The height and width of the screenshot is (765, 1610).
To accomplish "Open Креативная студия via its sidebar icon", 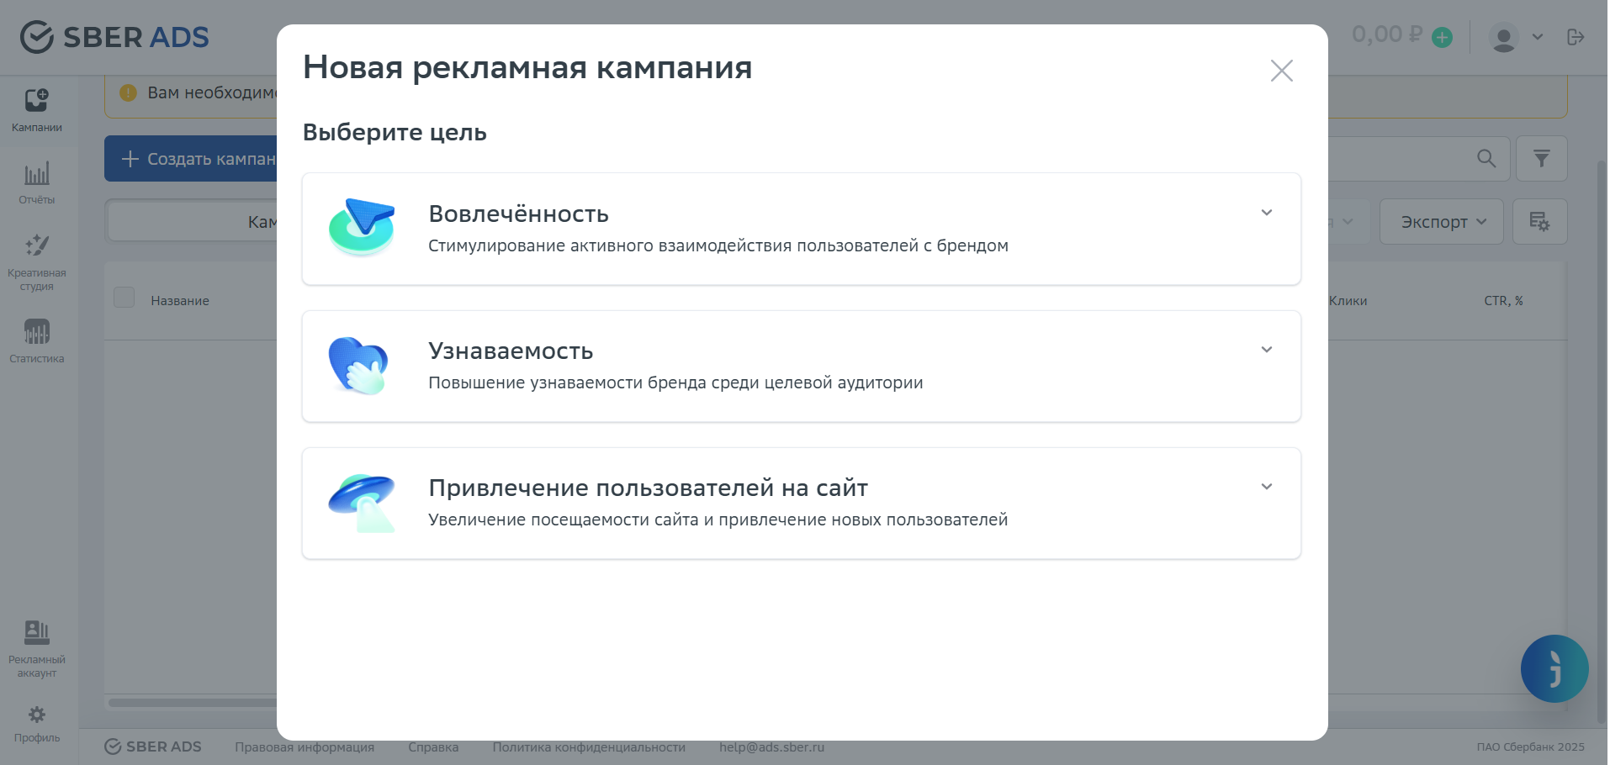I will coord(35,245).
